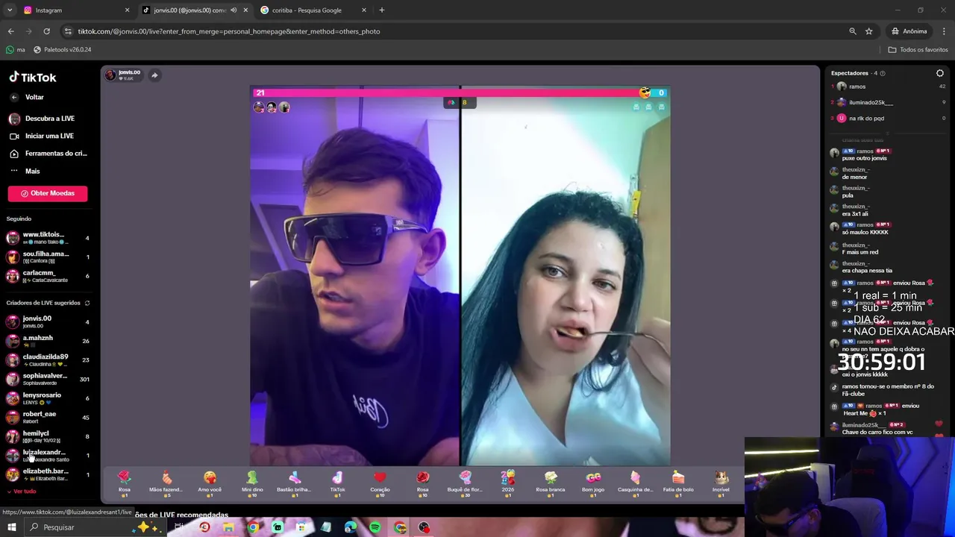The width and height of the screenshot is (955, 537).
Task: Open Ferramentas do criador
Action: [x=50, y=154]
